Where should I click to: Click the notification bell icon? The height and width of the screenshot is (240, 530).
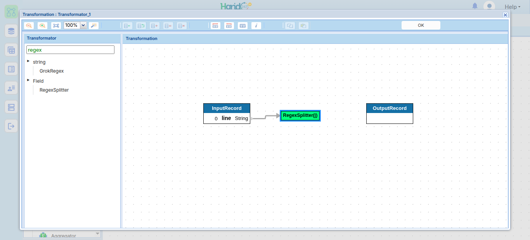point(475,6)
